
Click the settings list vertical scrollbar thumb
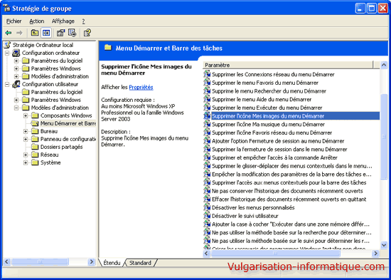pos(384,136)
